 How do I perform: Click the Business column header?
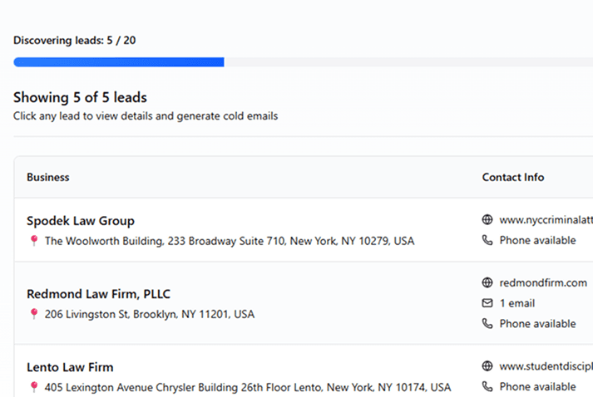tap(48, 177)
